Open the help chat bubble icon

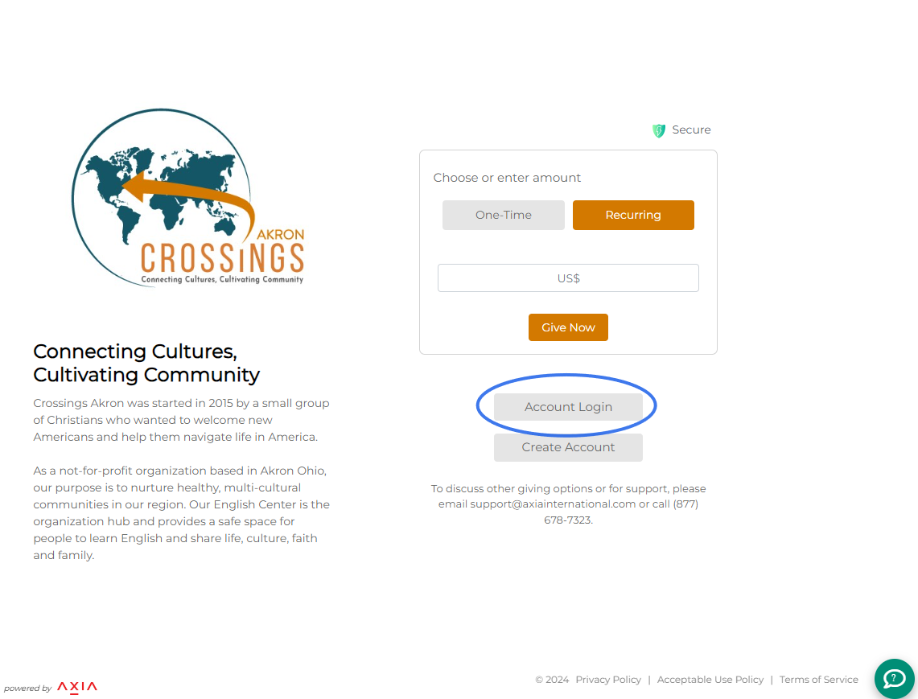[894, 679]
